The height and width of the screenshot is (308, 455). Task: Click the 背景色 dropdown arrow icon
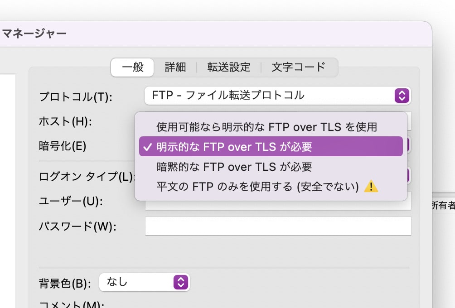click(180, 282)
